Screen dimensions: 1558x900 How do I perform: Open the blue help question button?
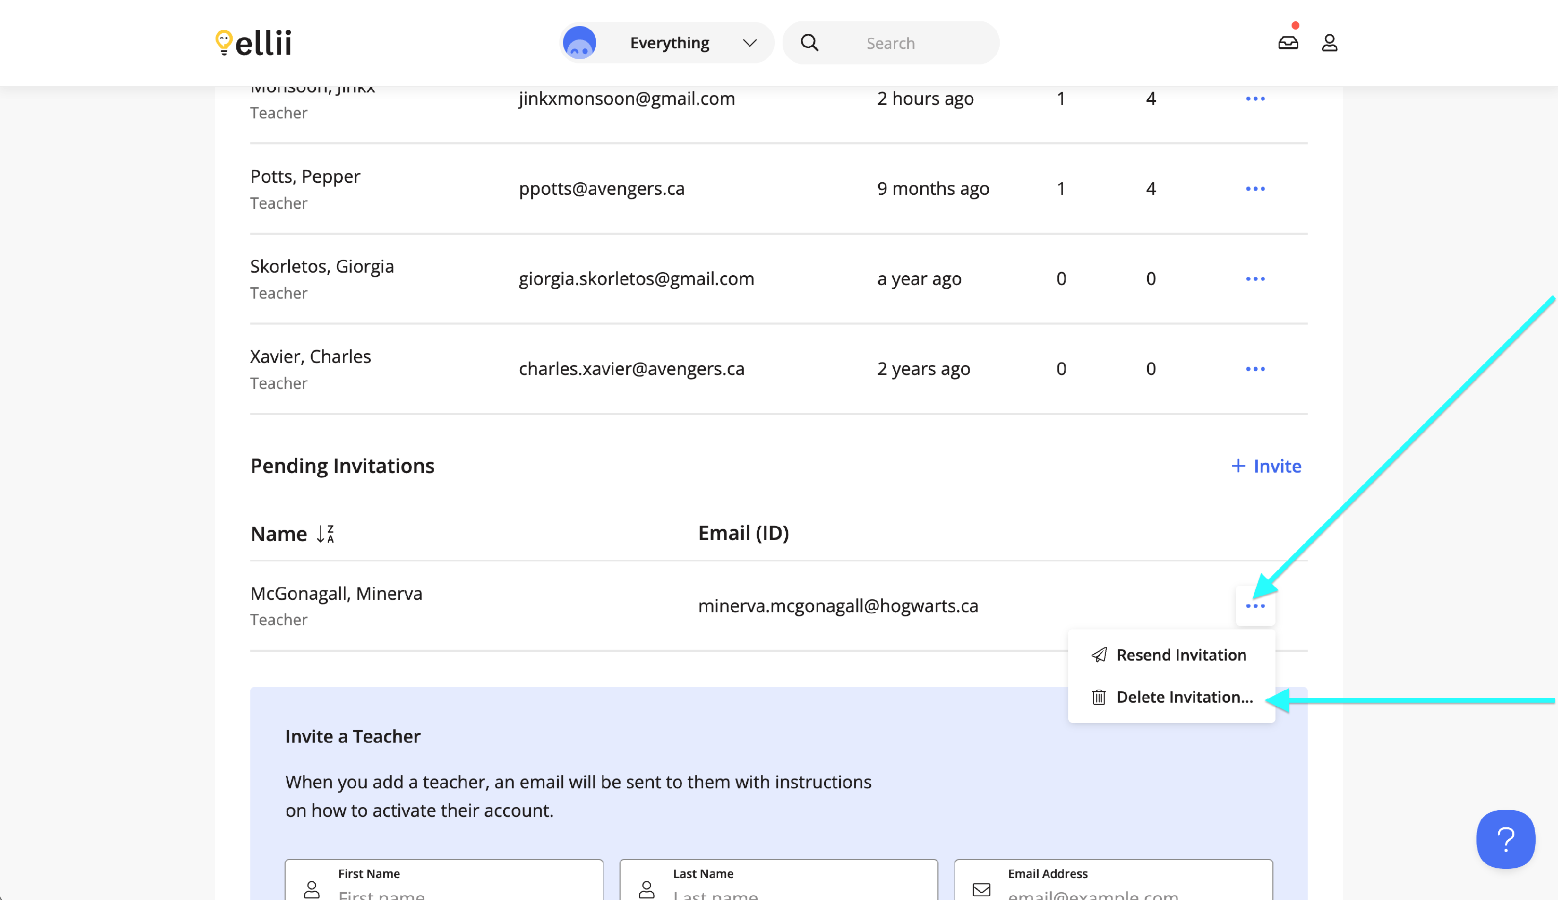click(1505, 839)
